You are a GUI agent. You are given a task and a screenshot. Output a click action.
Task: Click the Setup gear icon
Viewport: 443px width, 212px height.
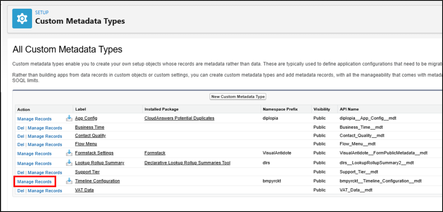click(x=22, y=19)
